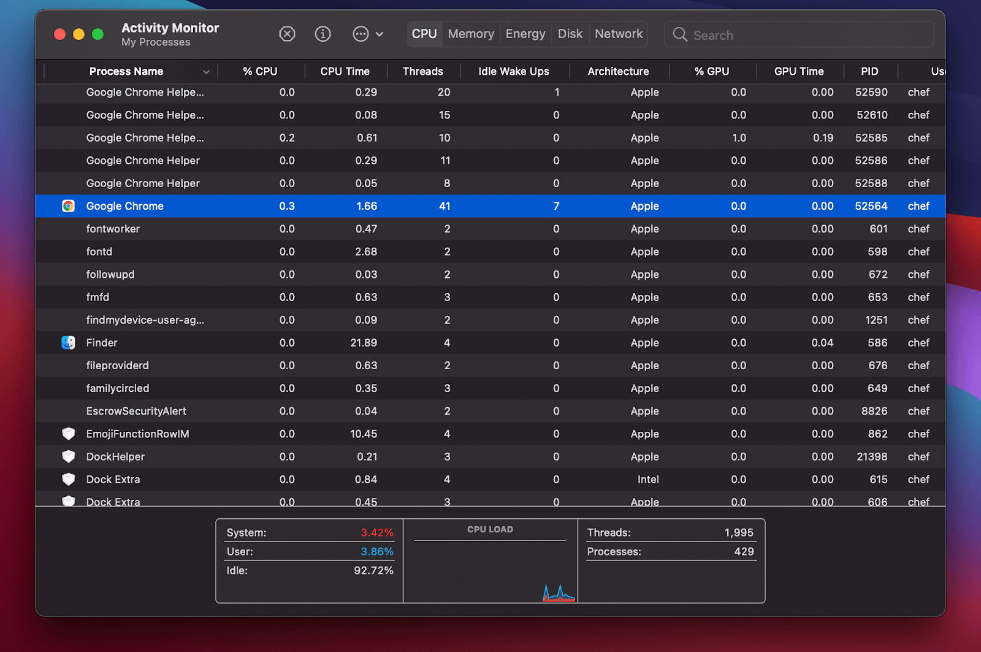Switch to the Memory tab
Screen dimensions: 981x652
(470, 34)
